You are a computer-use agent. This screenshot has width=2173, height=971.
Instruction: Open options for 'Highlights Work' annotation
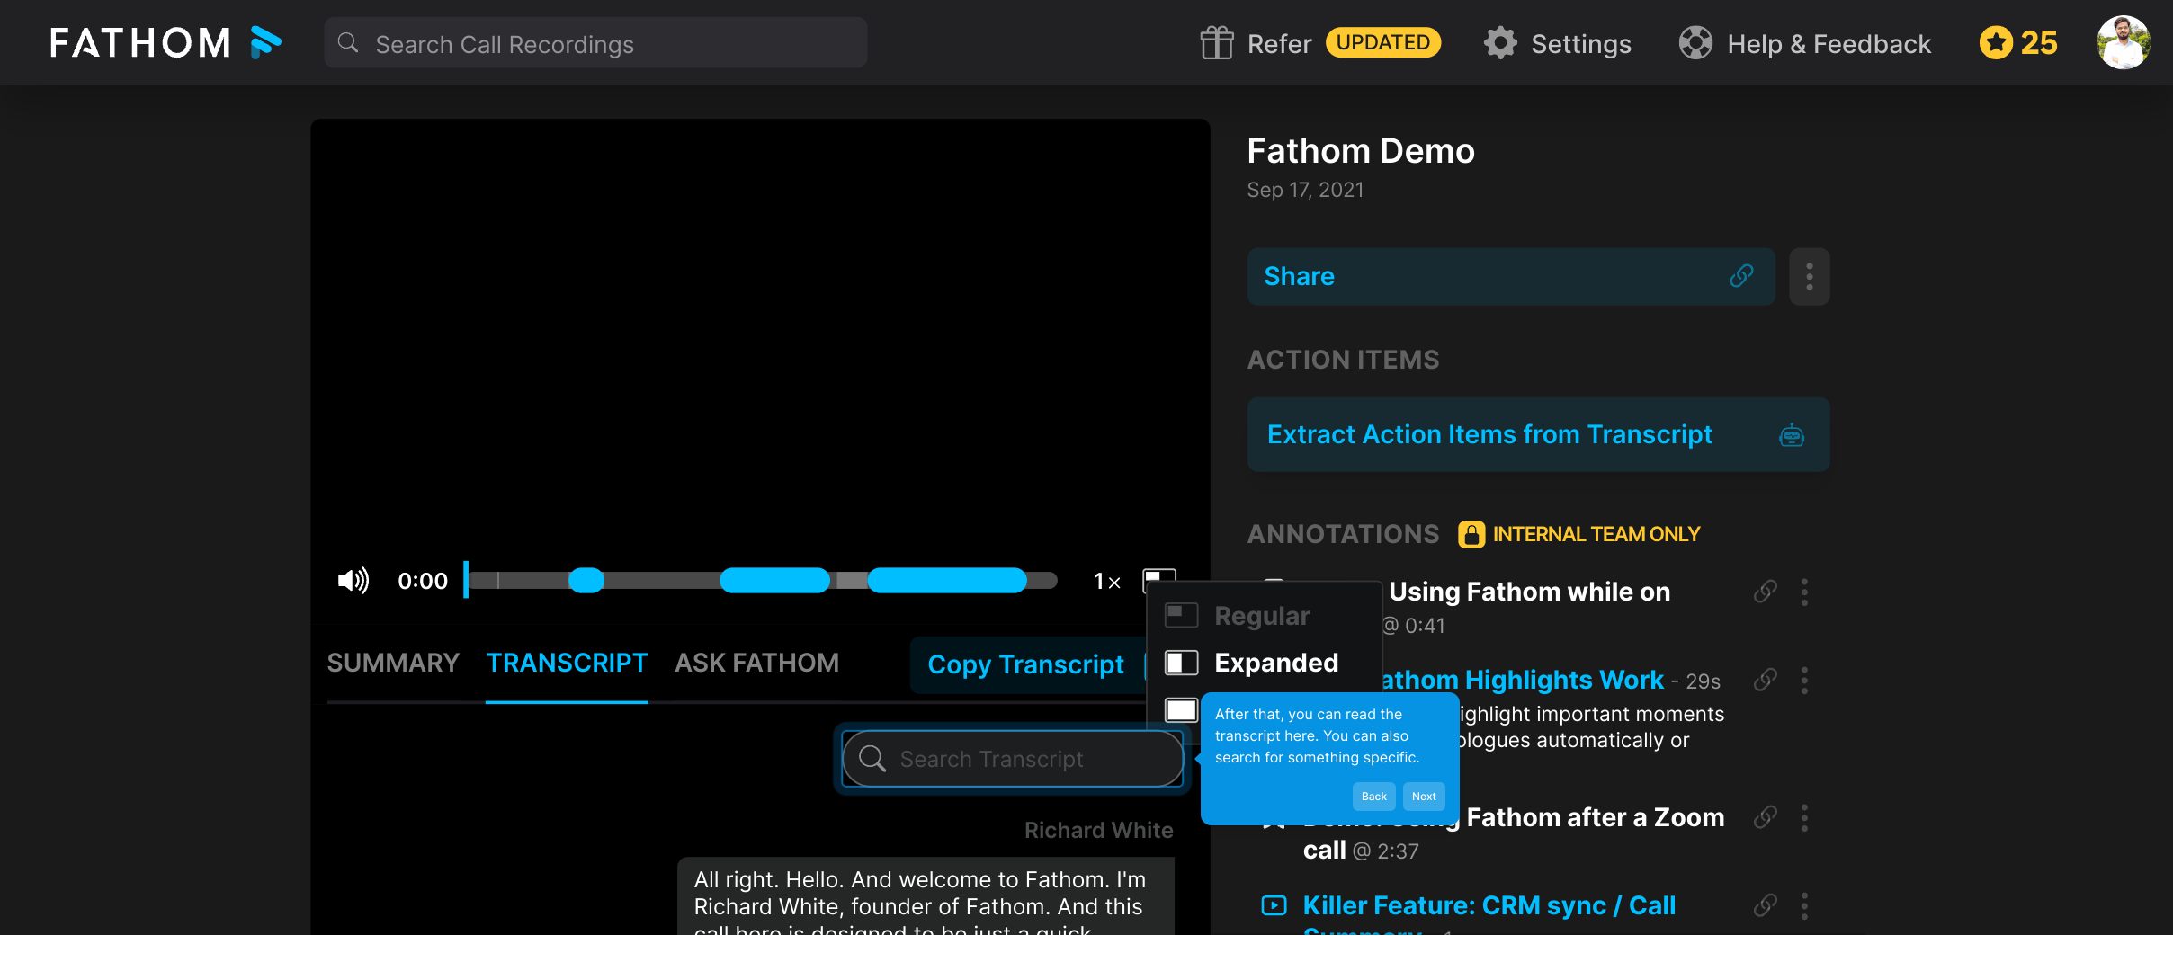click(x=1804, y=680)
